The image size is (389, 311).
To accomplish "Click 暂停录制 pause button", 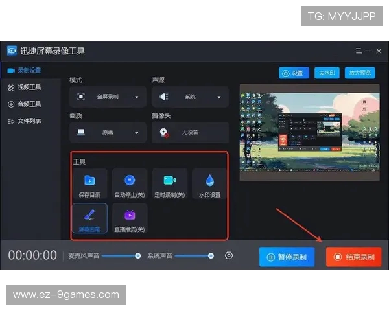I will [x=287, y=257].
